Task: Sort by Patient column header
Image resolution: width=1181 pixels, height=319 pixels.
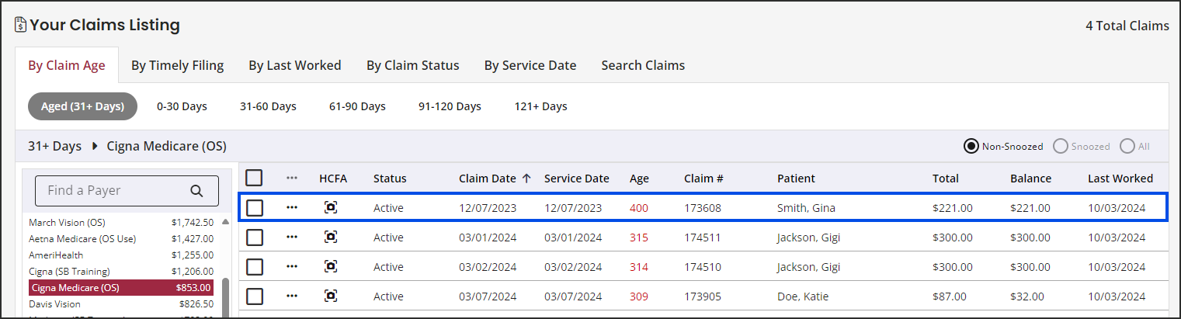Action: click(x=796, y=179)
